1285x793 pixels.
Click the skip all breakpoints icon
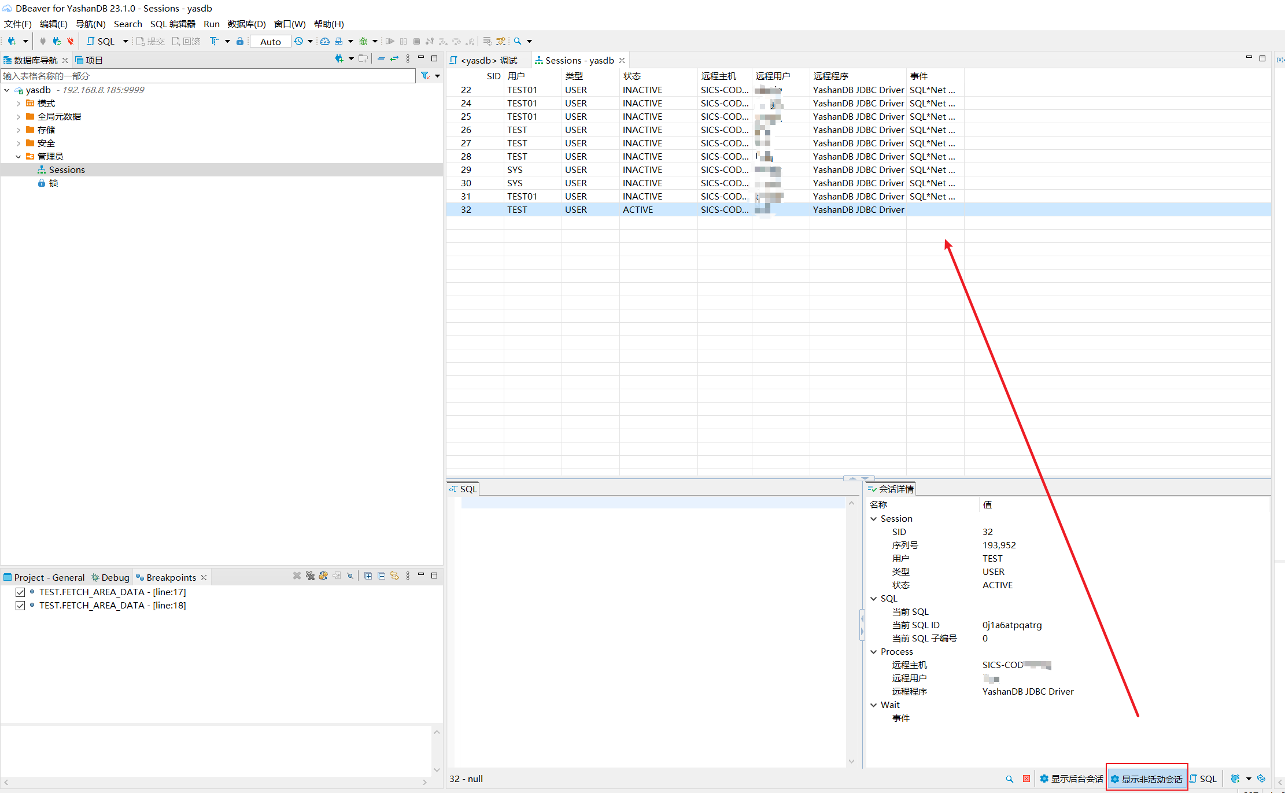point(350,576)
